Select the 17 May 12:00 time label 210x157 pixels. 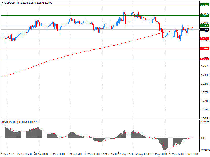pyautogui.click(x=126, y=154)
